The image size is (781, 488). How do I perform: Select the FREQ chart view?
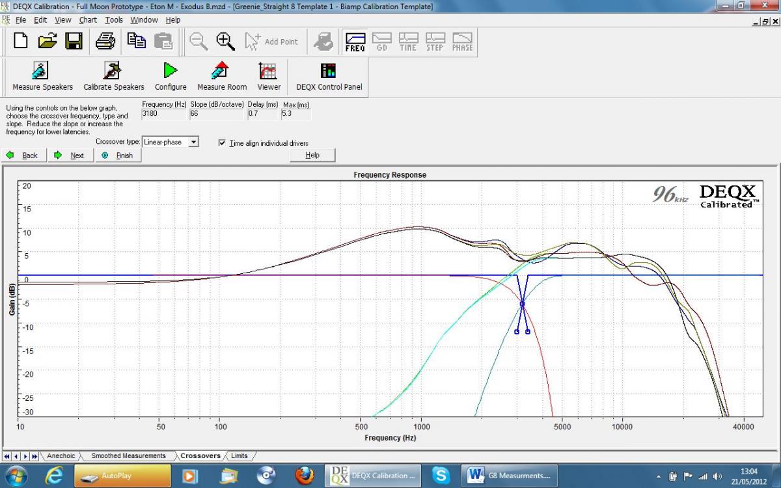[355, 42]
